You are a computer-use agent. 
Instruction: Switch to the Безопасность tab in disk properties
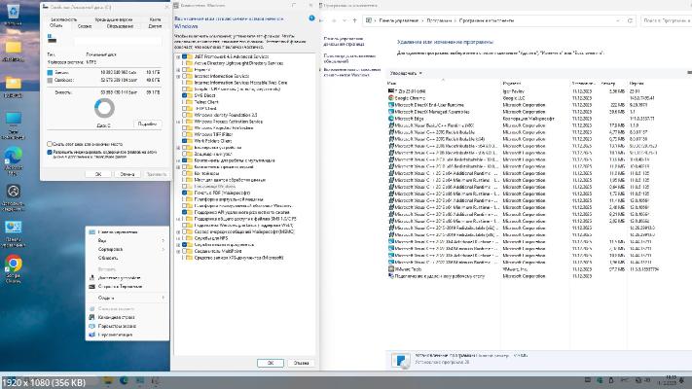click(x=63, y=18)
